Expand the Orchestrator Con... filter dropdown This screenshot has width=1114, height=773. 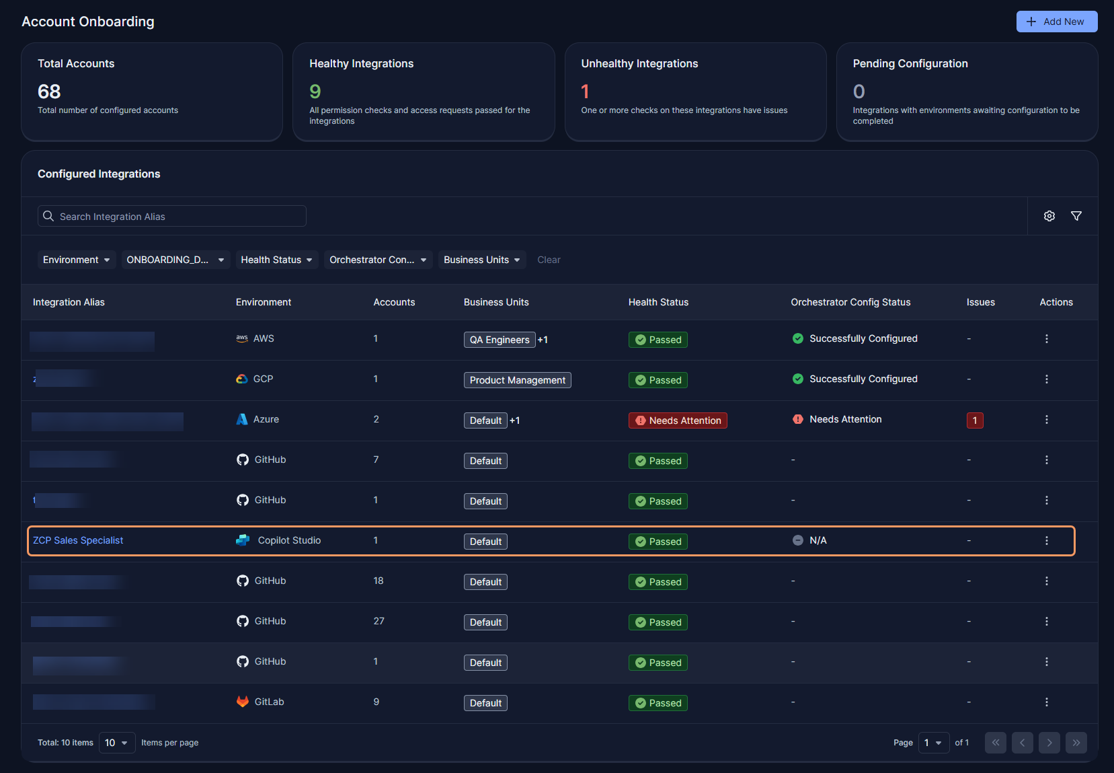(x=378, y=260)
